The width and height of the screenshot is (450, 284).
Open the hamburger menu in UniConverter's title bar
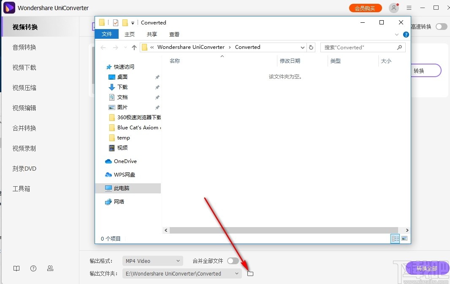409,8
